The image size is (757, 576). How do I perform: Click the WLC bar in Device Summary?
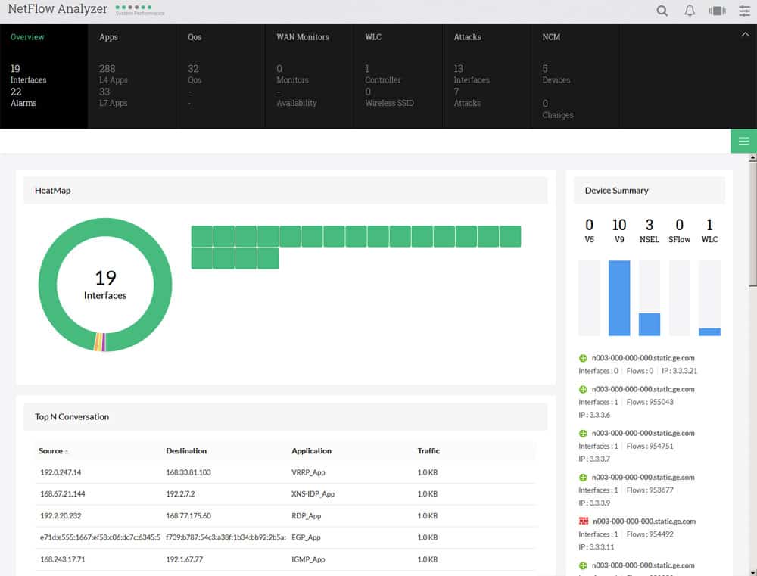pyautogui.click(x=709, y=332)
